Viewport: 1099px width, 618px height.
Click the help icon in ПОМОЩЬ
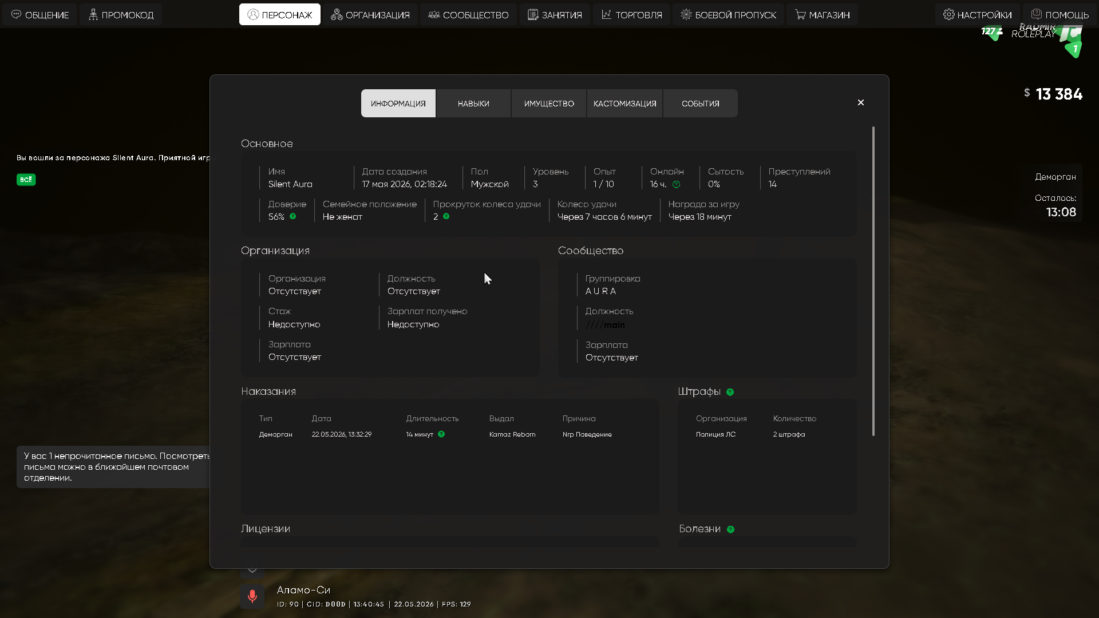pyautogui.click(x=1037, y=14)
